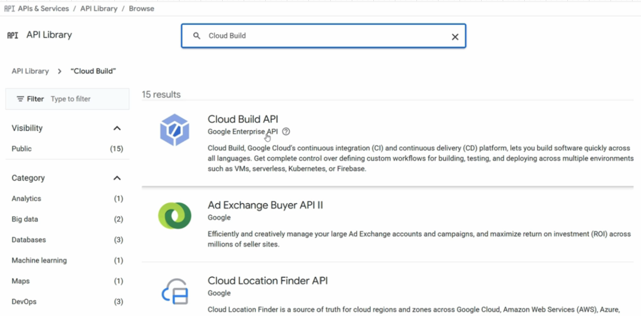This screenshot has height=316, width=641.
Task: Click the Visibility section heading
Action: point(27,128)
